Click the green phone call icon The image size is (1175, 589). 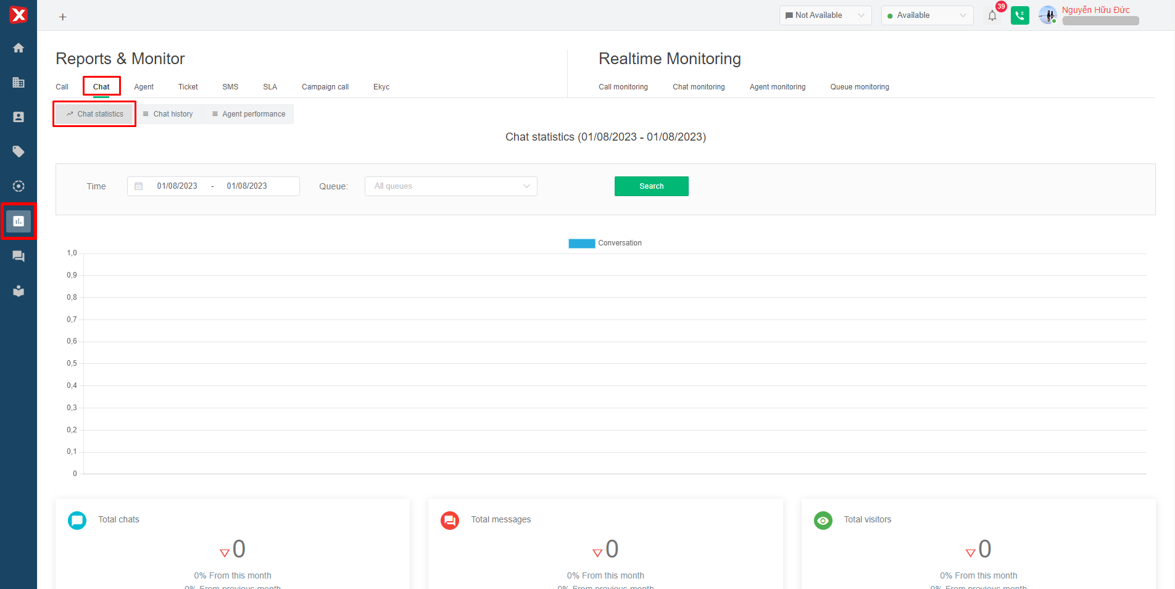coord(1019,15)
